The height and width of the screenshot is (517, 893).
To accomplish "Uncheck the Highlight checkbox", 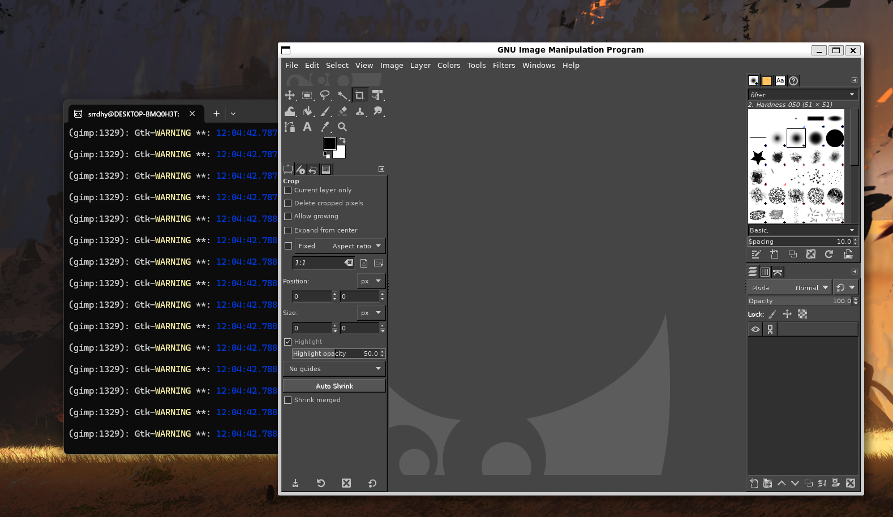I will [x=288, y=342].
